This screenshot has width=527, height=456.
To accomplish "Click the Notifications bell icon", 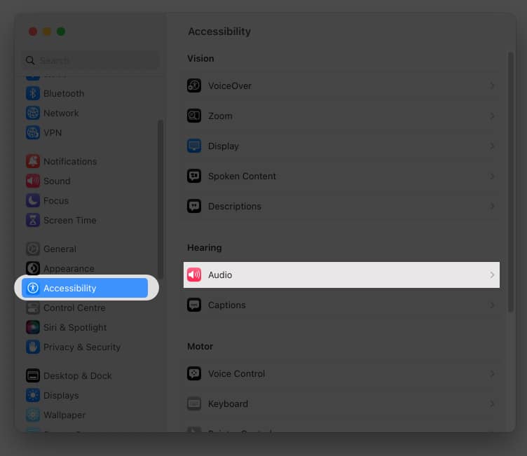I will [x=33, y=162].
